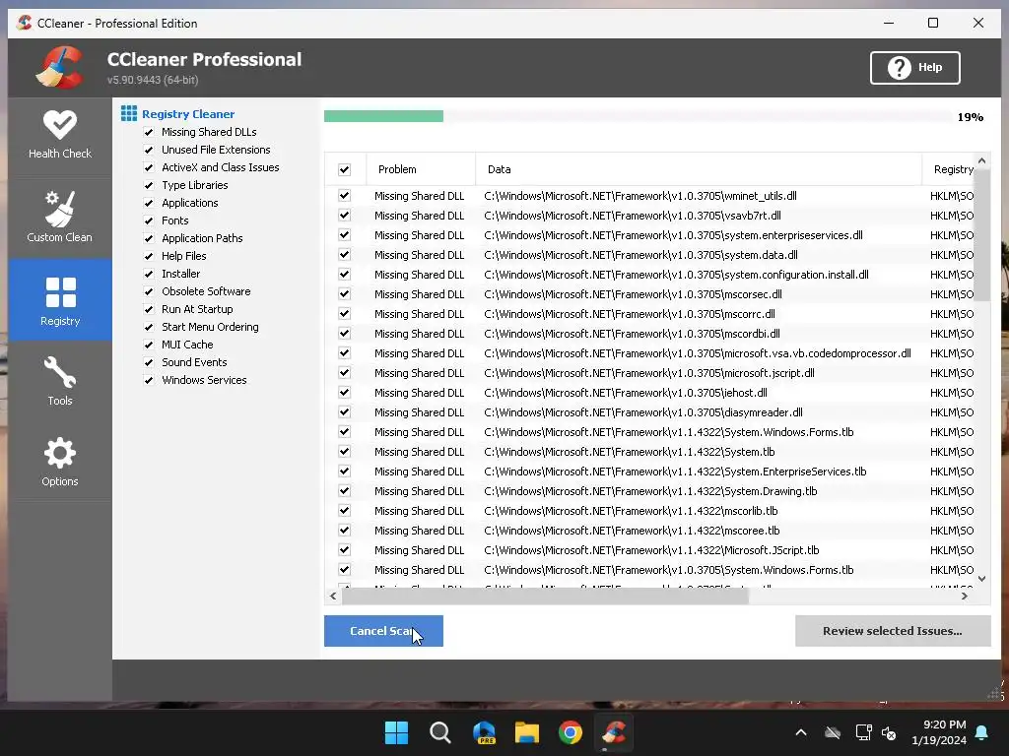Click the OneDrive cloud tray icon
1009x756 pixels.
click(833, 732)
